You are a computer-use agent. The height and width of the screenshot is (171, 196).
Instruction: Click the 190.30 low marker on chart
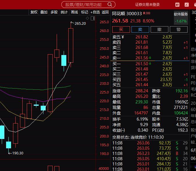click(18, 153)
